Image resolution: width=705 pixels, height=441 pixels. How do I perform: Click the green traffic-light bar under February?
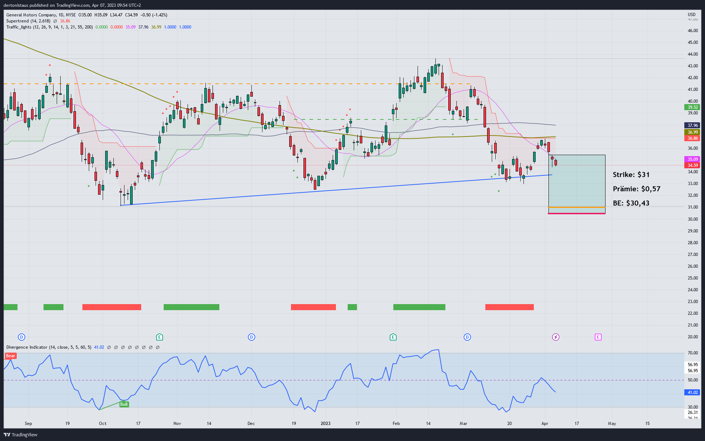click(x=419, y=307)
